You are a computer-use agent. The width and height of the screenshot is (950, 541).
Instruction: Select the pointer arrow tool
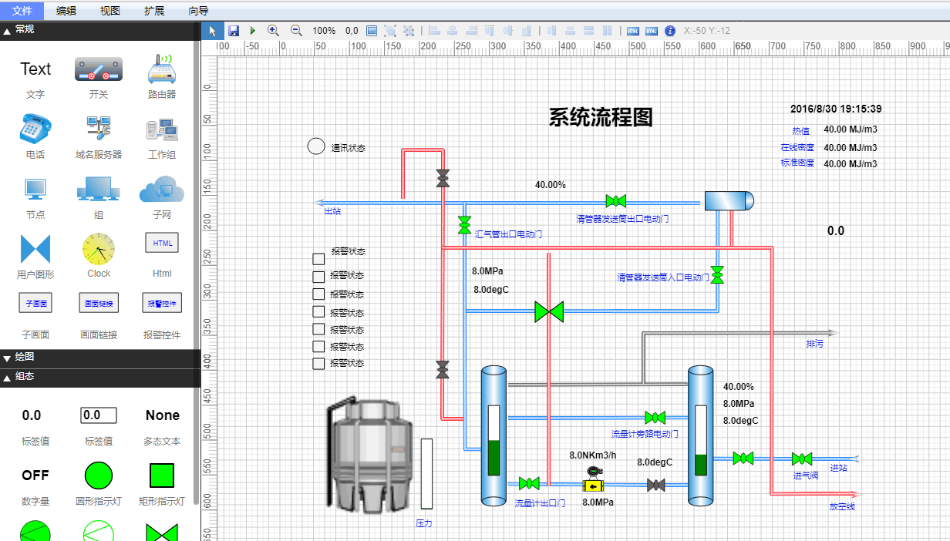pos(213,31)
